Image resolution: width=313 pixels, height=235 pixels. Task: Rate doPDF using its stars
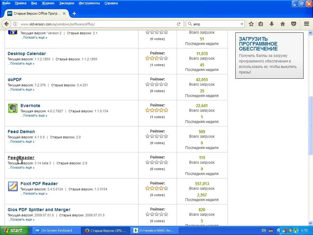(x=157, y=84)
